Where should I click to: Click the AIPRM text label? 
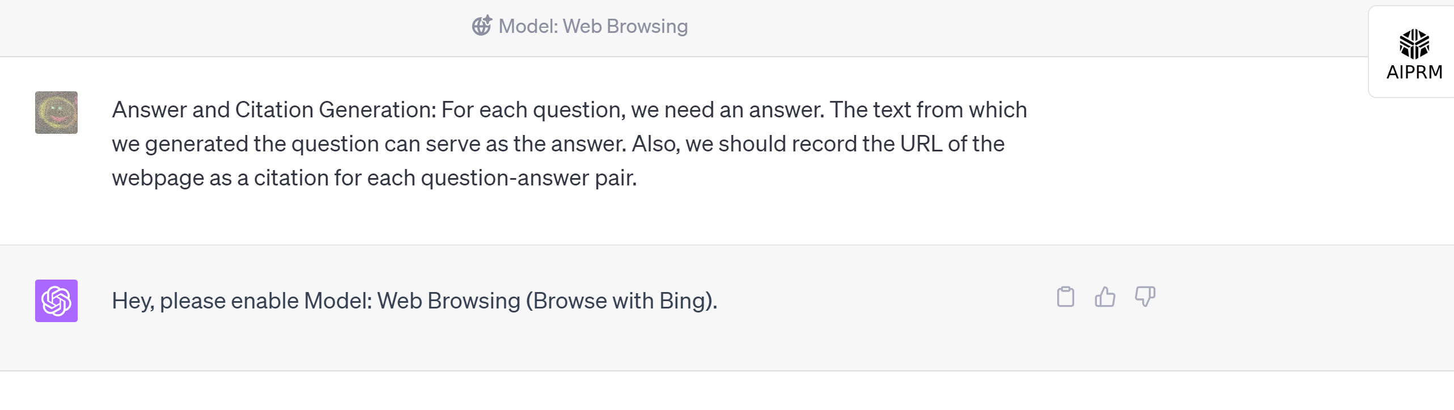(1414, 73)
